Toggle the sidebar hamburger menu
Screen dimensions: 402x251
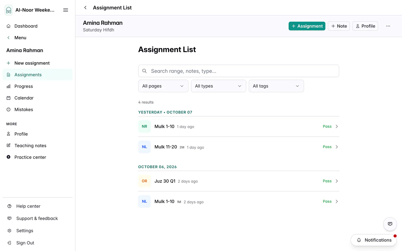[x=66, y=10]
